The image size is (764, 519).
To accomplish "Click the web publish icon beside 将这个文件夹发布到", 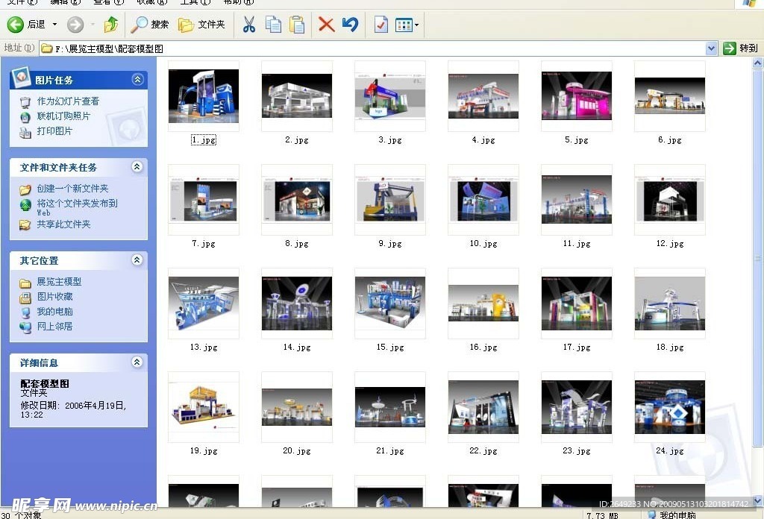I will coord(25,205).
